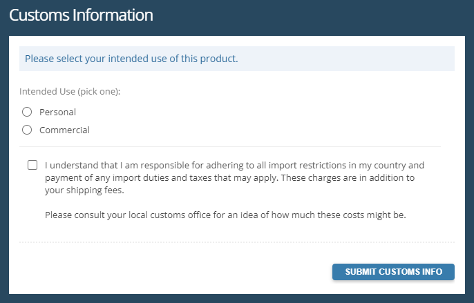Click the solid divider below the Commercial option
This screenshot has height=303, width=474.
point(229,146)
